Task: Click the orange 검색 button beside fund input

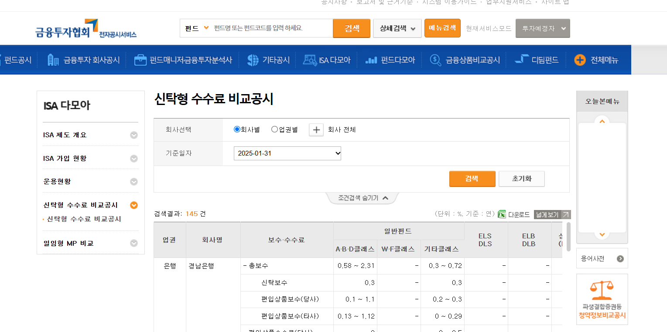Action: pos(352,28)
